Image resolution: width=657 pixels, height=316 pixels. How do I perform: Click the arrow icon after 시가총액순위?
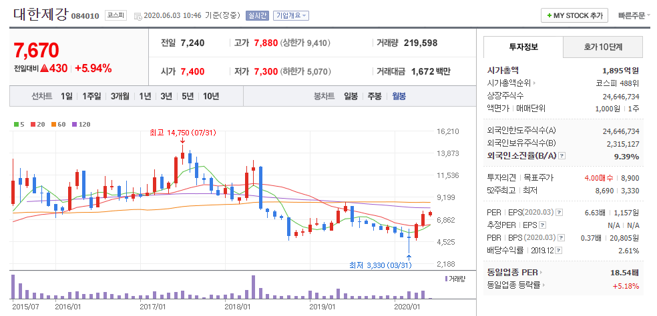534,83
